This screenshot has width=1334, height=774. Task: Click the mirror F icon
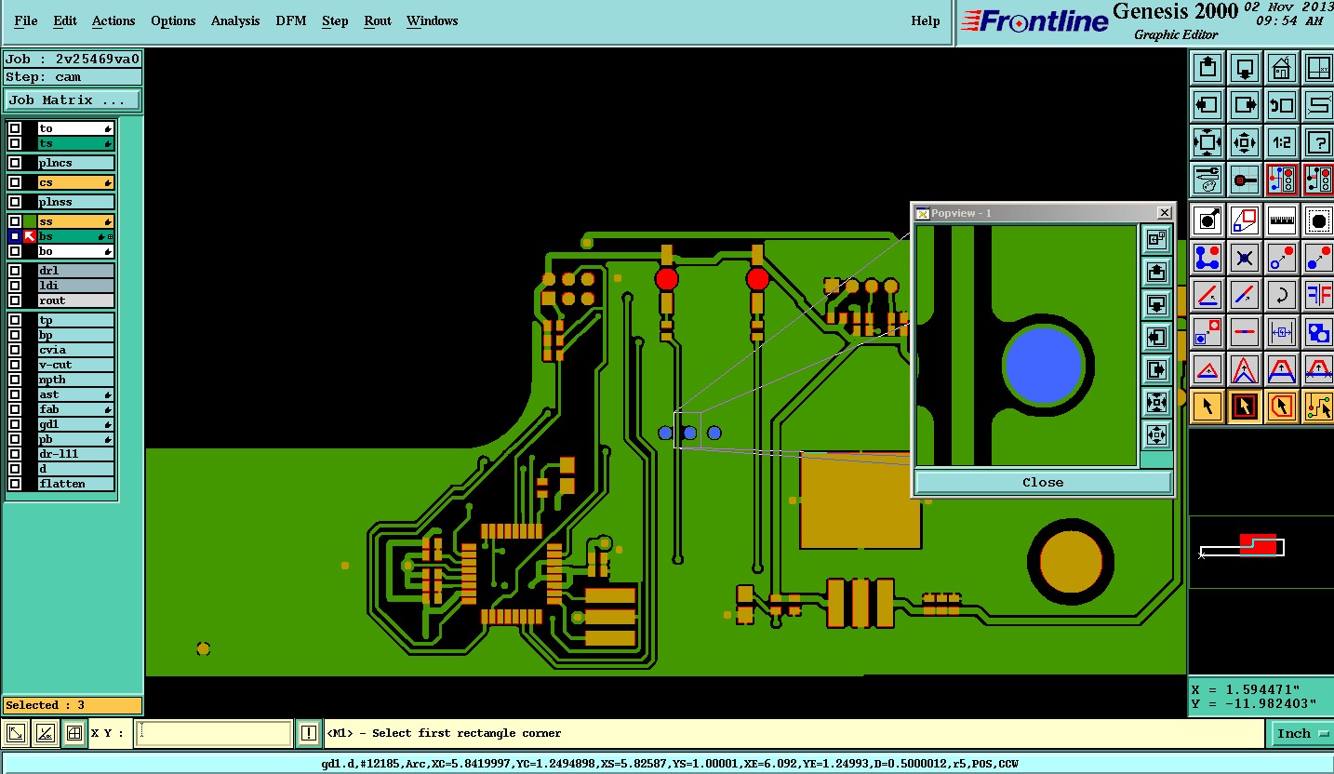[1319, 295]
